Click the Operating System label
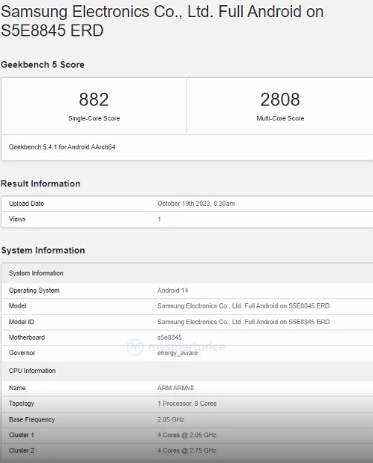This screenshot has width=373, height=463. pyautogui.click(x=34, y=291)
